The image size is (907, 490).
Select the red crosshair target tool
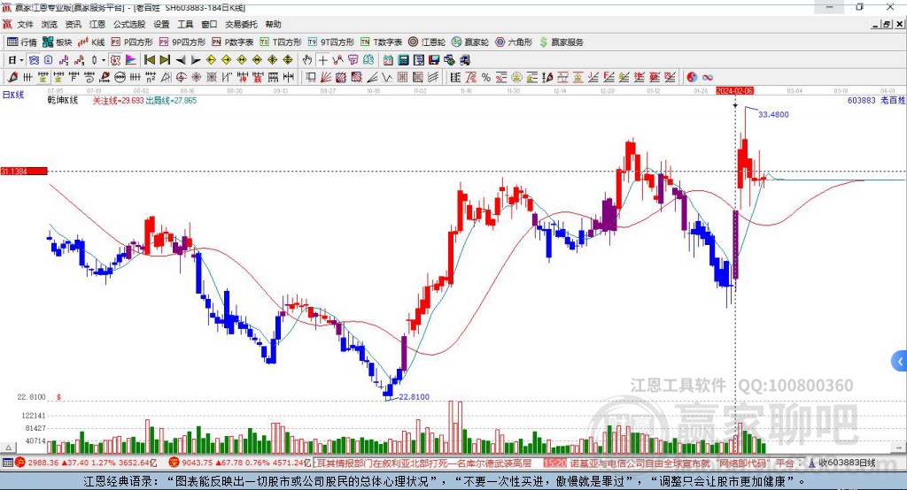click(x=181, y=77)
